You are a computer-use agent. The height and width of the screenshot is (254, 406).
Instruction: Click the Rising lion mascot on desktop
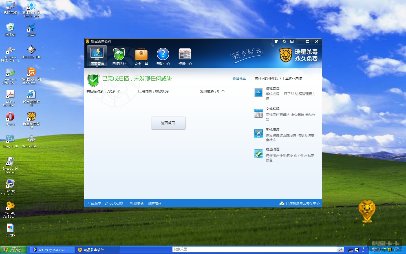coord(367,211)
